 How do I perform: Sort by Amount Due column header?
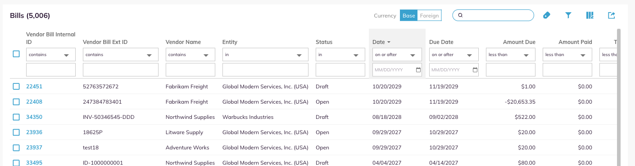pyautogui.click(x=519, y=42)
